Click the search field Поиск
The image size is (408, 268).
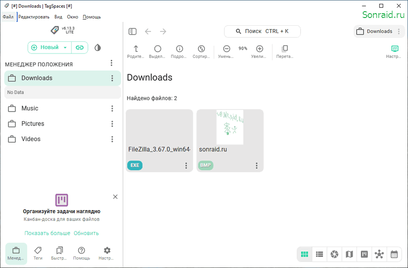tap(262, 31)
